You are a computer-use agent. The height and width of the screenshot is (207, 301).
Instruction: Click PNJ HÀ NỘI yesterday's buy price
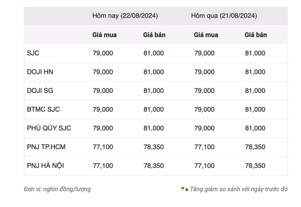click(x=204, y=165)
